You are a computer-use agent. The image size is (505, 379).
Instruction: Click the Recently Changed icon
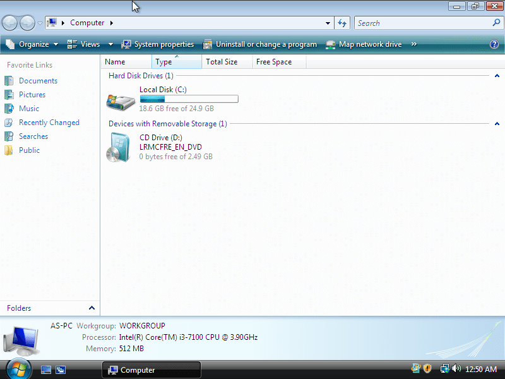9,123
